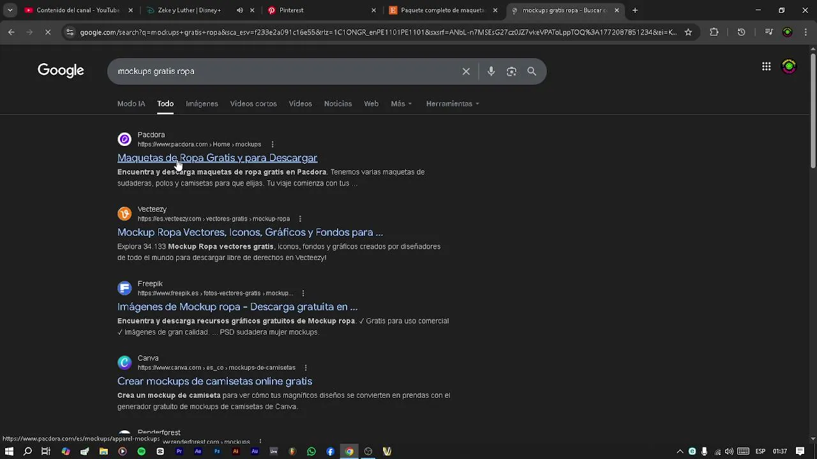Open the Google apps grid

(x=767, y=66)
